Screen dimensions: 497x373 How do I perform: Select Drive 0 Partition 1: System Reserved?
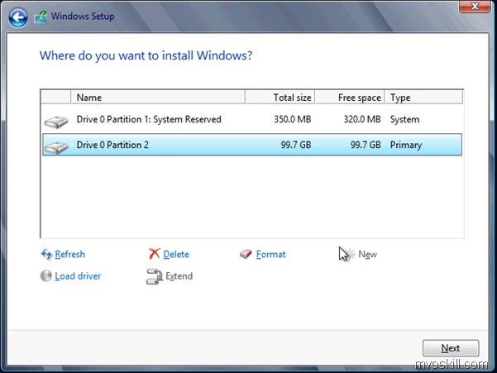click(252, 119)
